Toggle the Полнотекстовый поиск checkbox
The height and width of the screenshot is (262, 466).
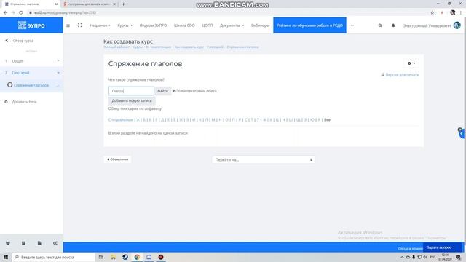pyautogui.click(x=173, y=91)
